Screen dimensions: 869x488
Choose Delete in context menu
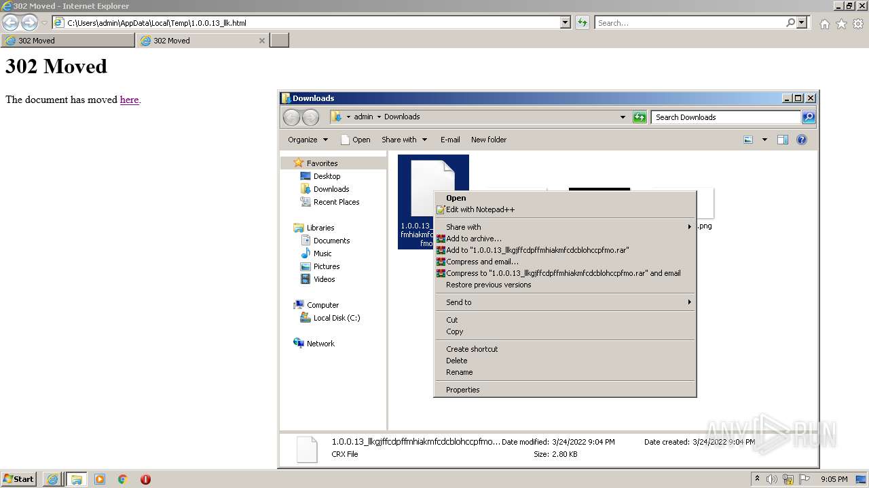coord(565,361)
